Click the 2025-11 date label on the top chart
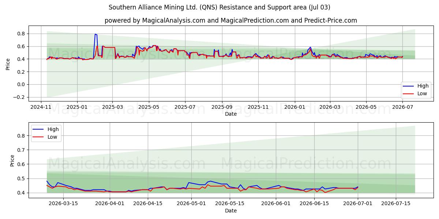Image resolution: width=439 pixels, height=219 pixels. (x=258, y=107)
